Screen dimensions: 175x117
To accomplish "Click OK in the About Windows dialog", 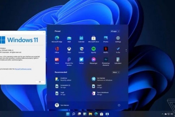I will [x=40, y=82].
